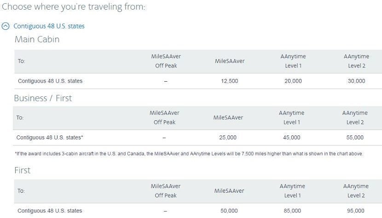Click the 30,000 AAnytime Level 2 cell
382x218 pixels.
click(356, 81)
